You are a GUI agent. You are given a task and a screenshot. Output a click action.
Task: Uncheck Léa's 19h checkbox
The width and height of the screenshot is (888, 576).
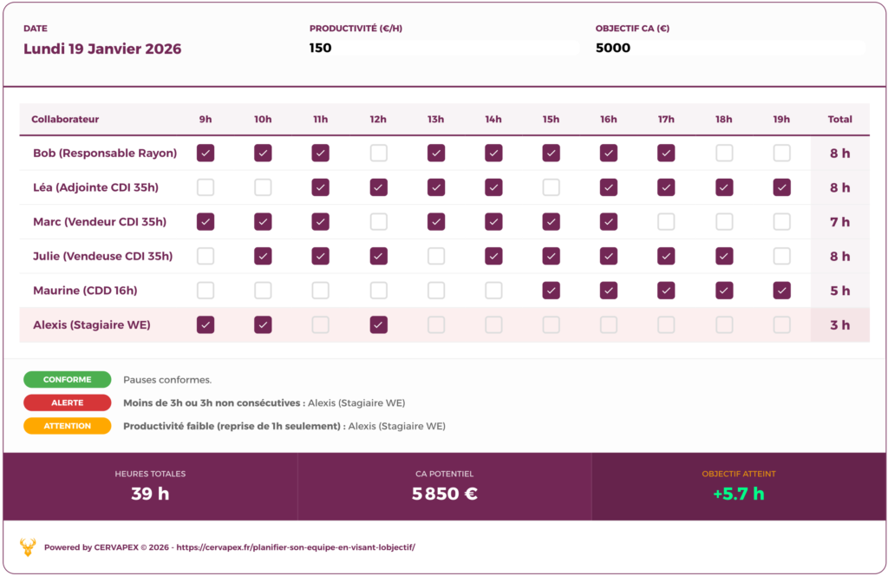click(x=781, y=187)
